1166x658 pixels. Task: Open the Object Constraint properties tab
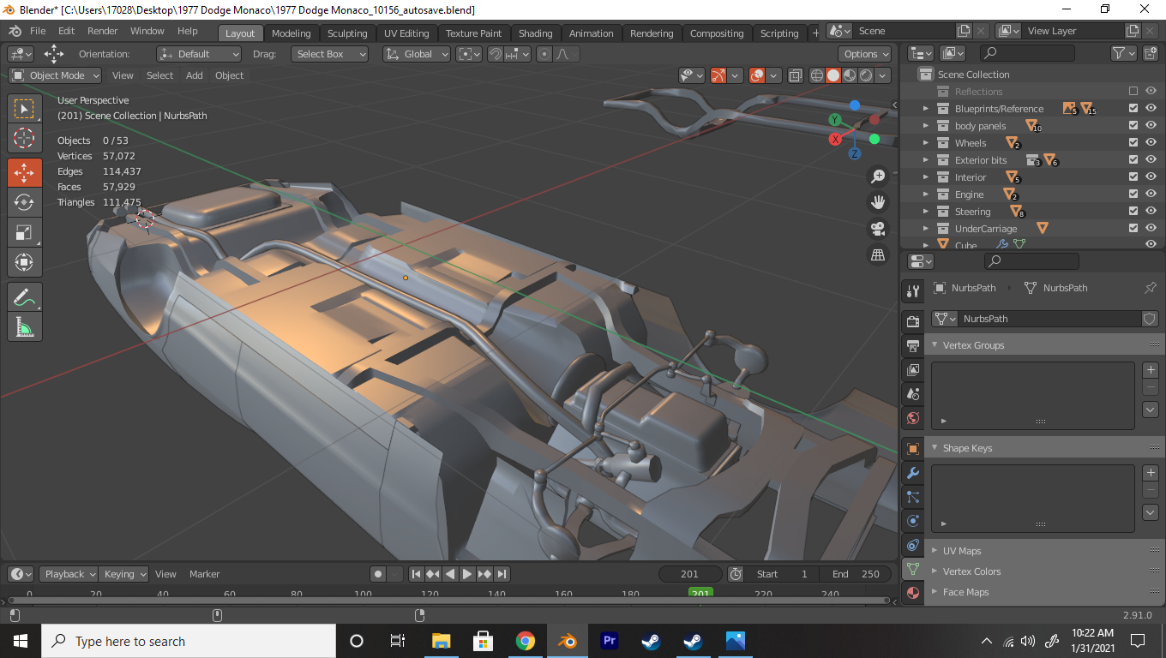tap(913, 545)
